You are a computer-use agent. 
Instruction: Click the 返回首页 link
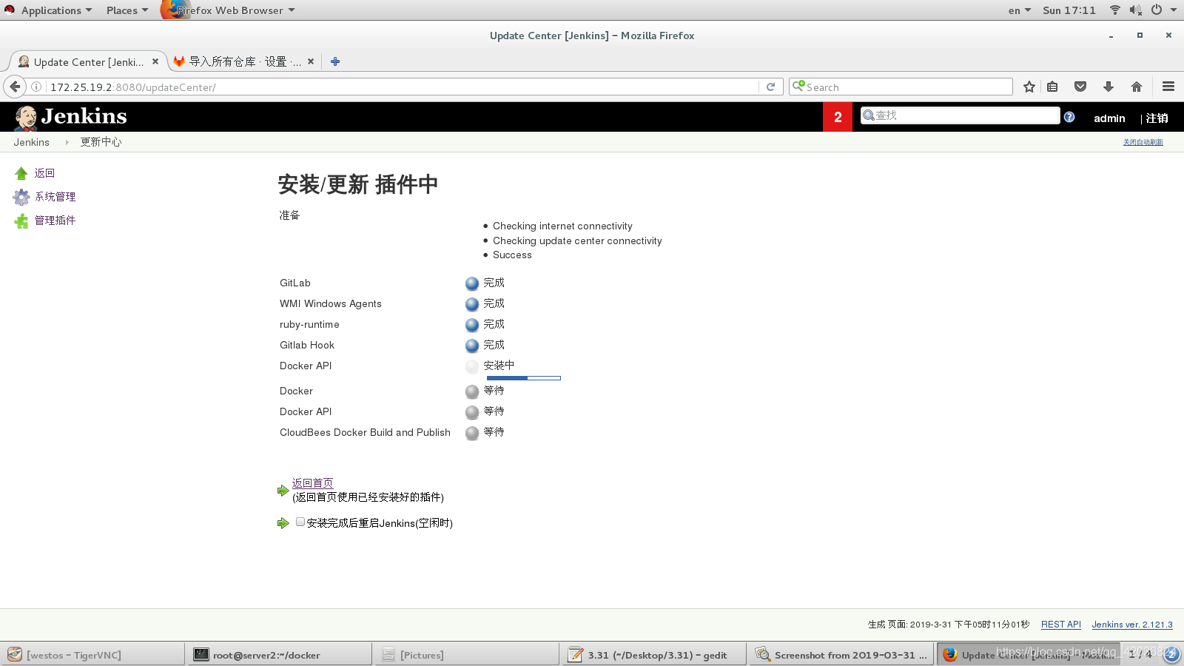(x=312, y=483)
